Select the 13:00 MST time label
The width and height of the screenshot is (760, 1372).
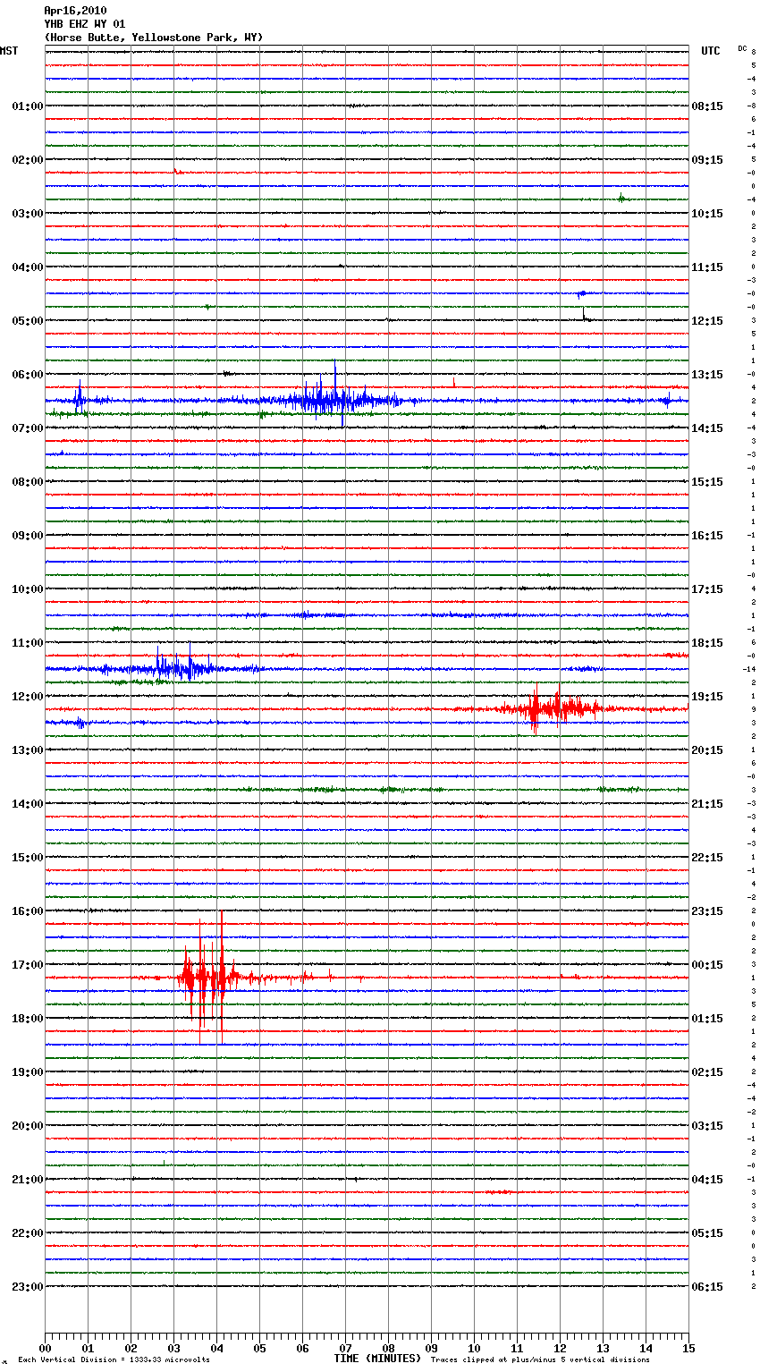[x=28, y=750]
